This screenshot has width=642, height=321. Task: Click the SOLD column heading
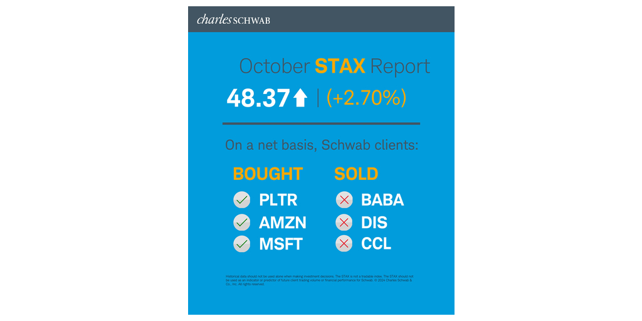356,174
